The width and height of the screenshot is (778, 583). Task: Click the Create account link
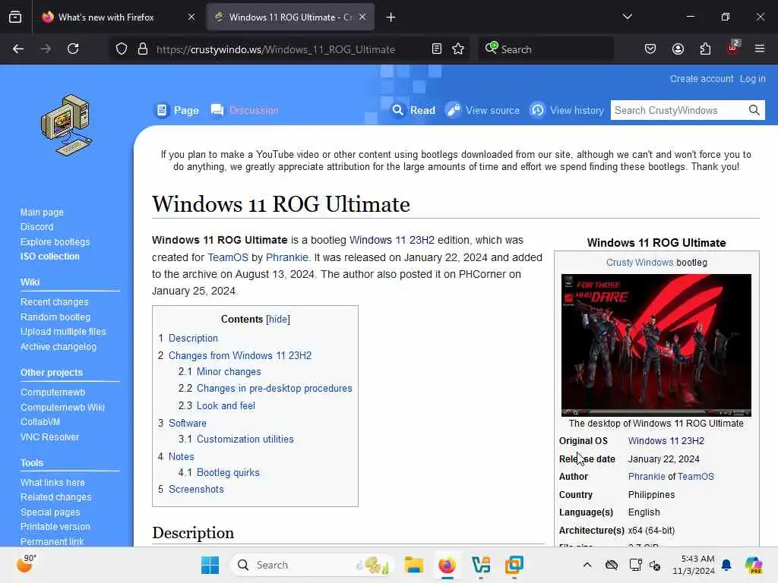[701, 79]
